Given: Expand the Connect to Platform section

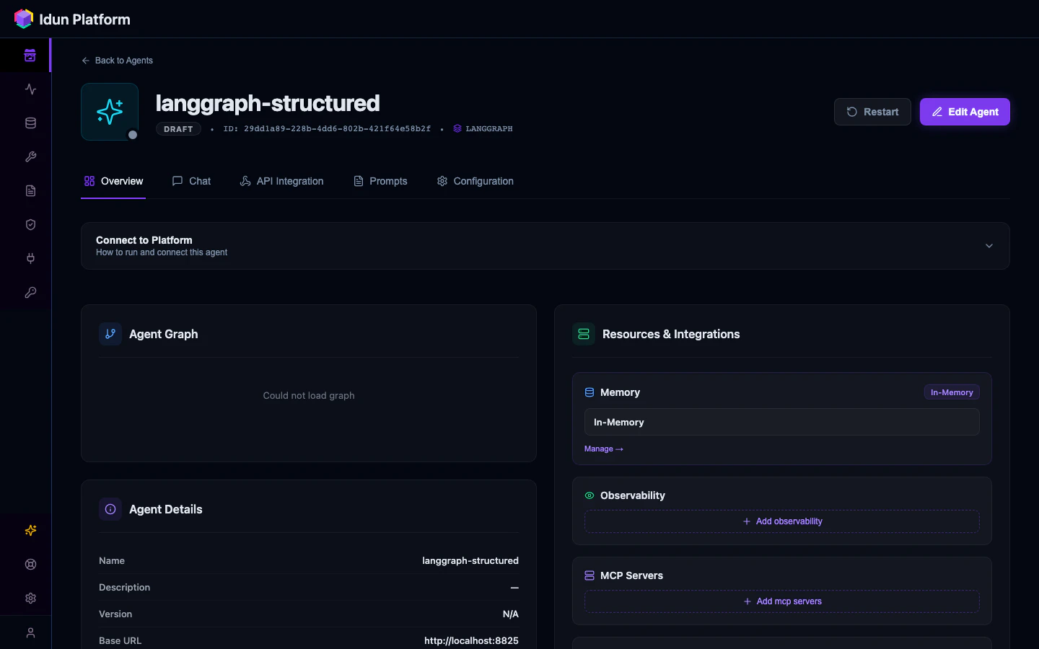Looking at the screenshot, I should pyautogui.click(x=988, y=246).
